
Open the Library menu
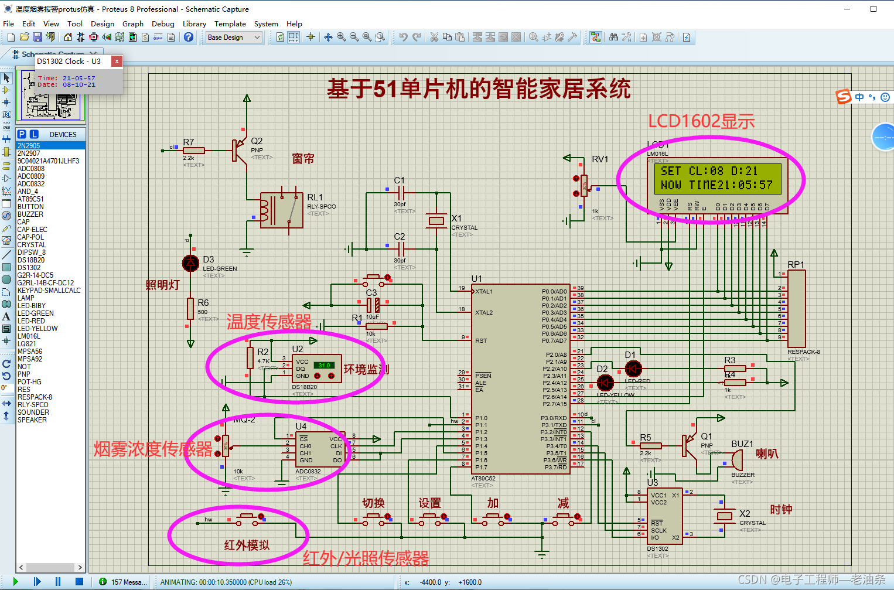click(195, 23)
